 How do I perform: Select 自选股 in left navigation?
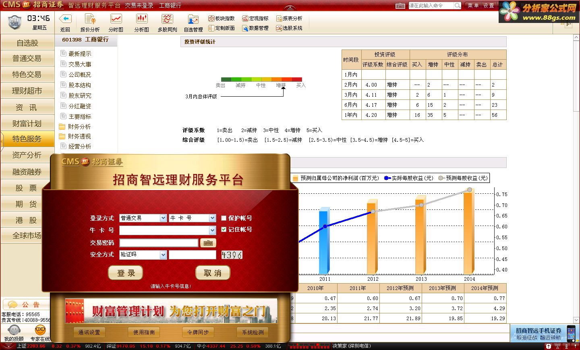27,43
